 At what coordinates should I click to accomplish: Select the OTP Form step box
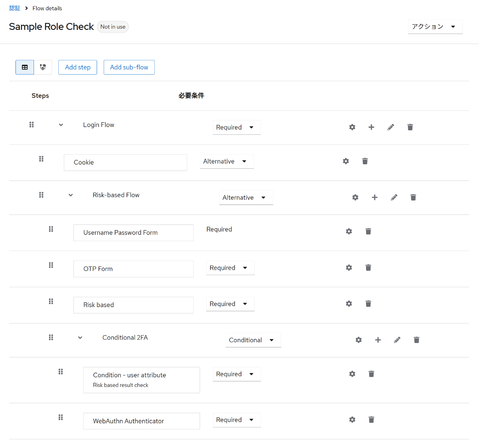click(134, 269)
